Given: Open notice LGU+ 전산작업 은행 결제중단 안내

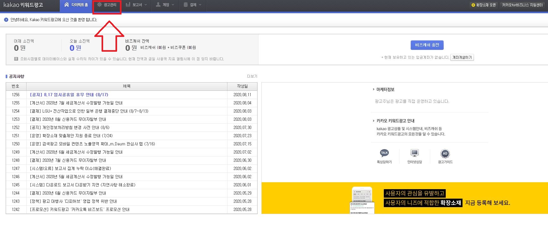Looking at the screenshot, I should tap(89, 111).
